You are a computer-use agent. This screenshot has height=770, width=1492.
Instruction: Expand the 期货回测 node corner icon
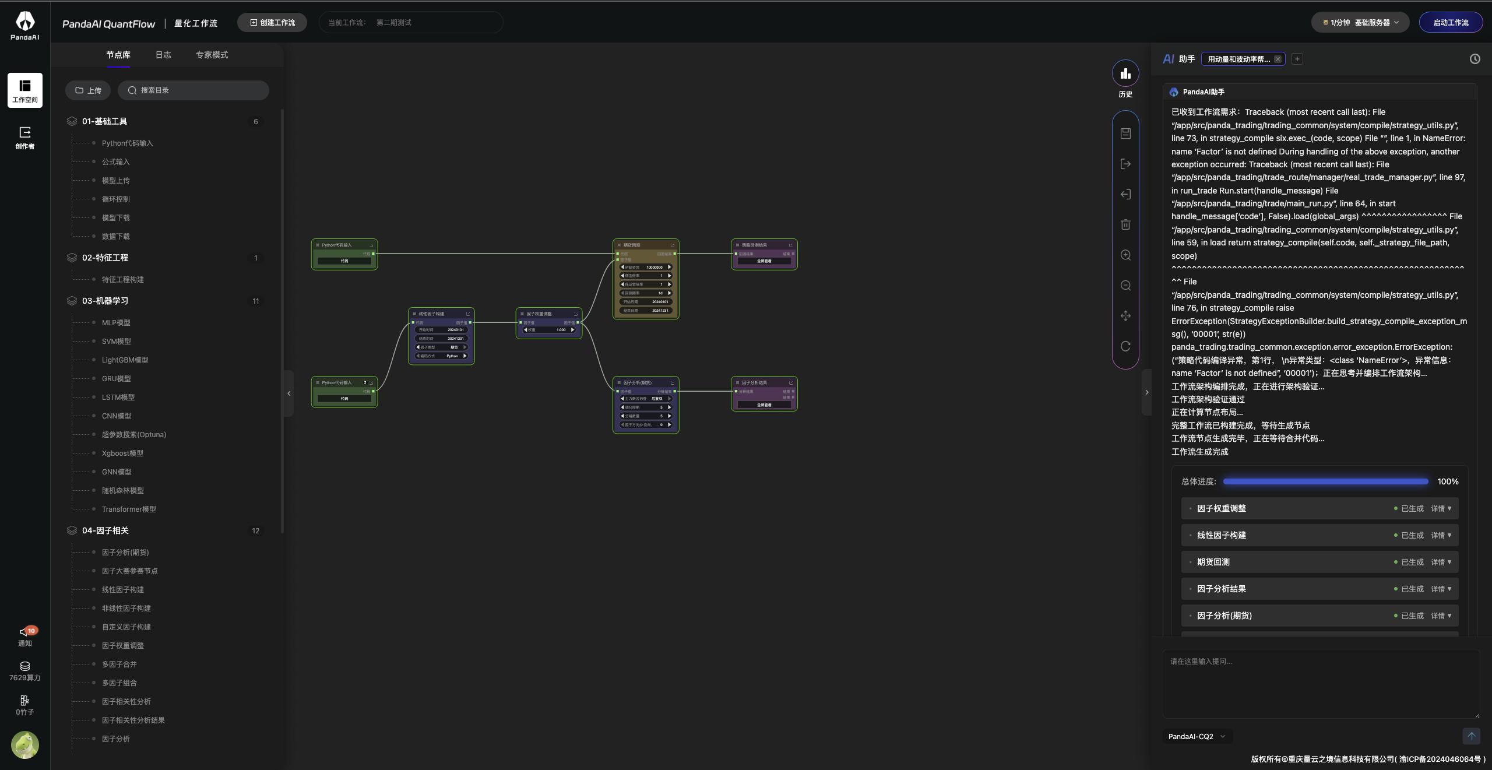click(672, 245)
